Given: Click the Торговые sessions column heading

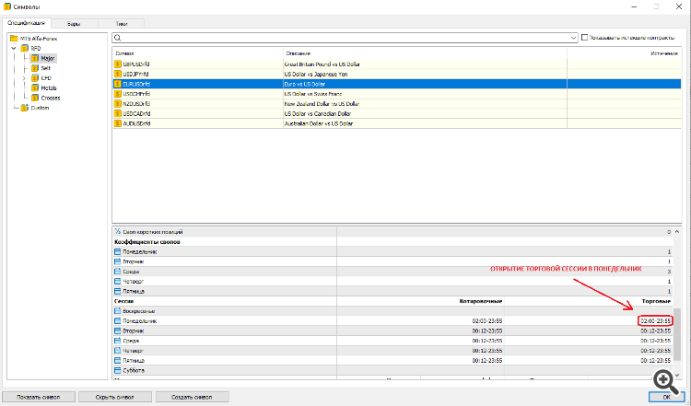Looking at the screenshot, I should point(657,301).
